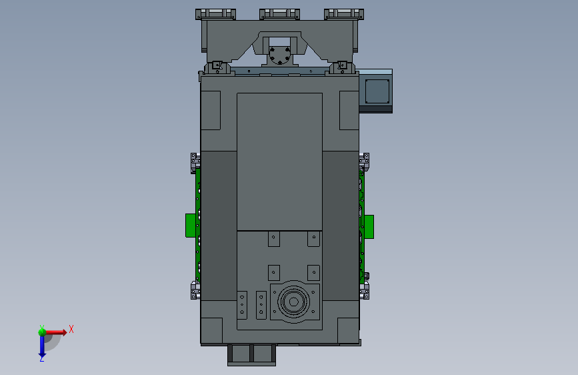Pick the upper-left recessed corner rectangle
This screenshot has height=375, width=578.
click(x=211, y=110)
